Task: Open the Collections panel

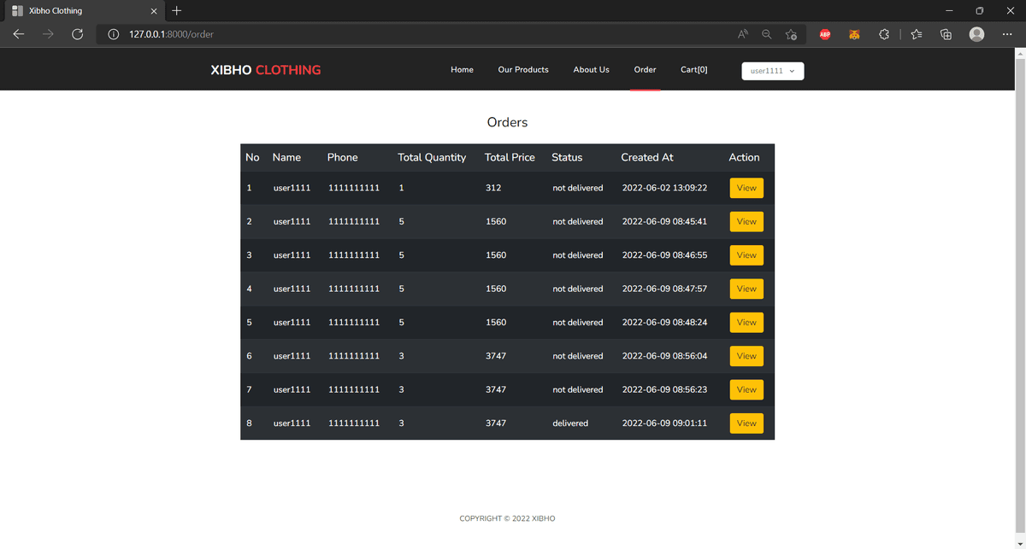Action: (x=946, y=34)
